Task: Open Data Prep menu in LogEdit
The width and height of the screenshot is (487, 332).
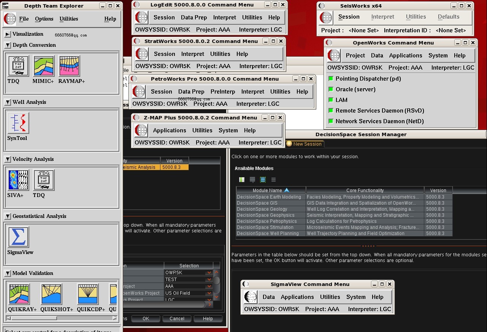Action: pos(194,17)
